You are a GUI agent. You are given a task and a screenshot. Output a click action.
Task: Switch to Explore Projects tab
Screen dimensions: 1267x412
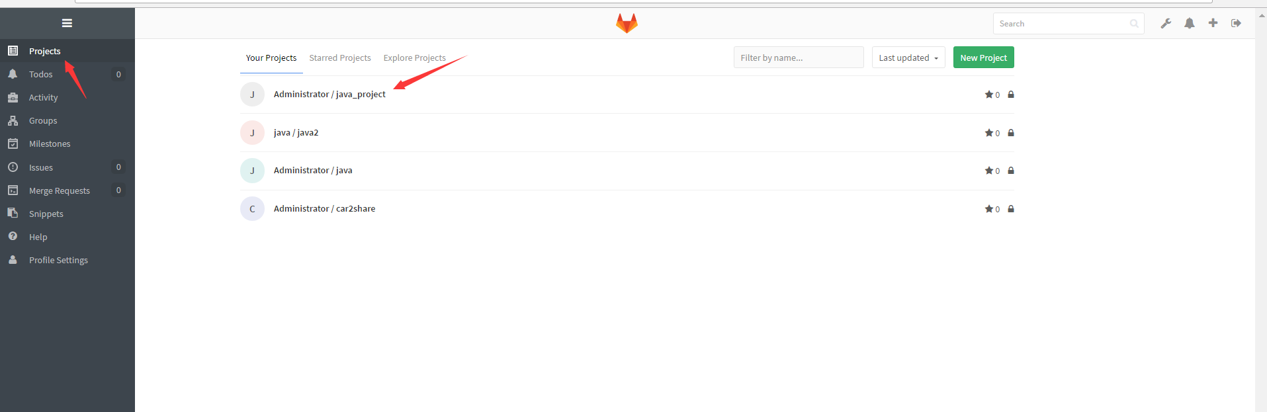pos(415,58)
